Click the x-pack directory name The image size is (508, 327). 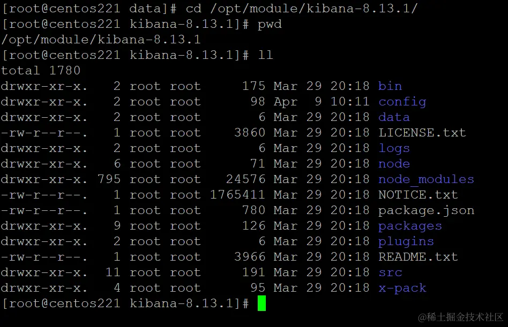point(402,288)
